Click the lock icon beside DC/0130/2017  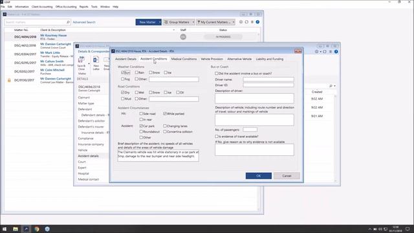[x=9, y=80]
